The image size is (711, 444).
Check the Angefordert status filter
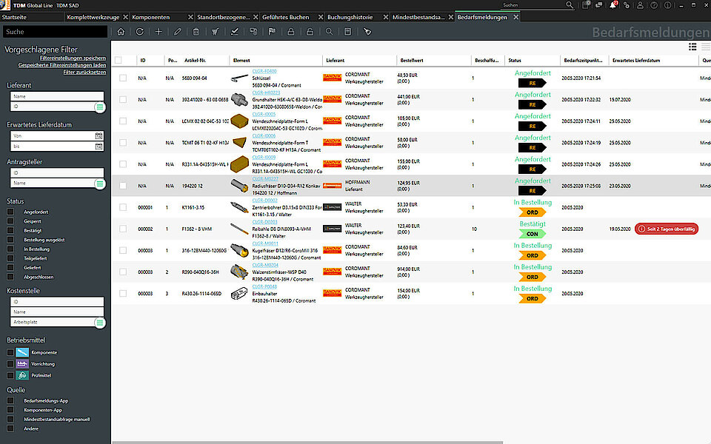pos(10,212)
